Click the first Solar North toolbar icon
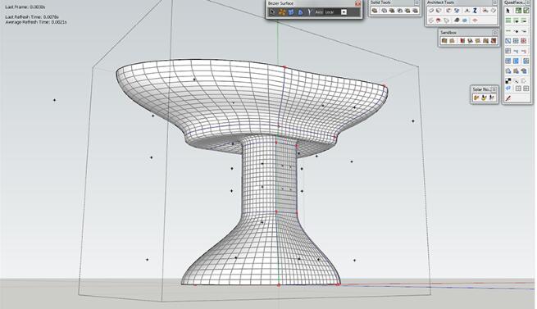Screen dimensions: 537x309 click(x=476, y=98)
